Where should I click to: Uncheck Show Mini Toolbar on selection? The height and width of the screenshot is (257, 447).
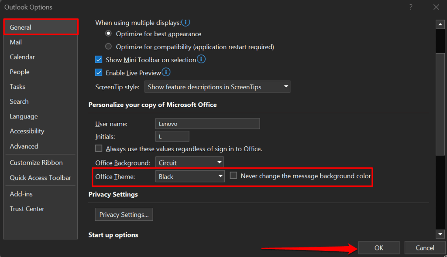[99, 60]
